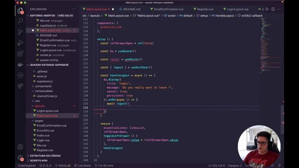Collapse the pages folder
299x168 pixels.
click(x=39, y=121)
